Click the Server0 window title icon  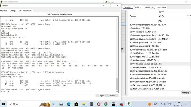(x=107, y=2)
